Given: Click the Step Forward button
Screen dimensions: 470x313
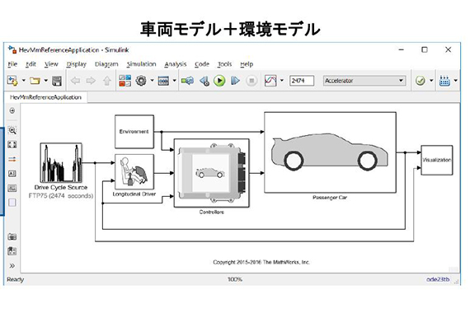Looking at the screenshot, I should (x=235, y=81).
